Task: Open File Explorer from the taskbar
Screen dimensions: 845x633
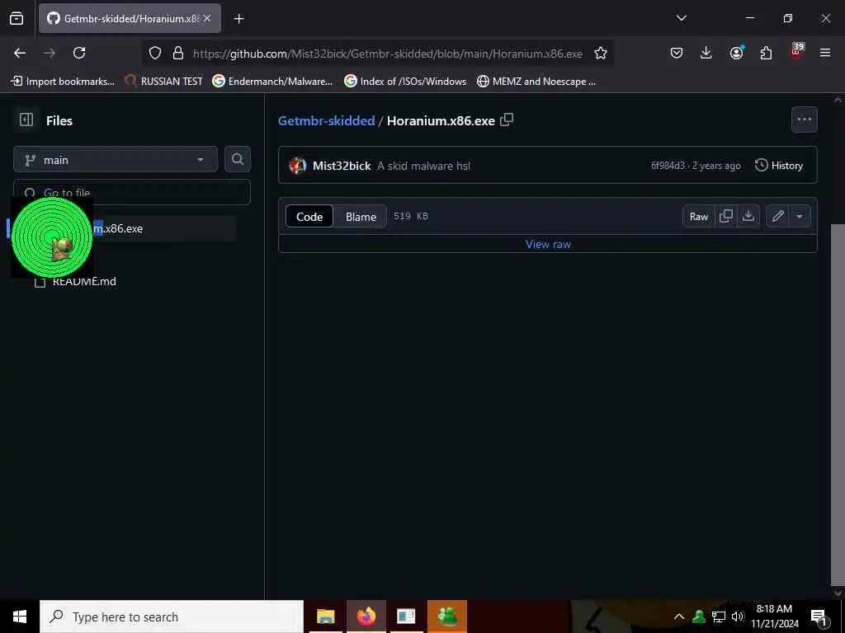Action: coord(325,617)
